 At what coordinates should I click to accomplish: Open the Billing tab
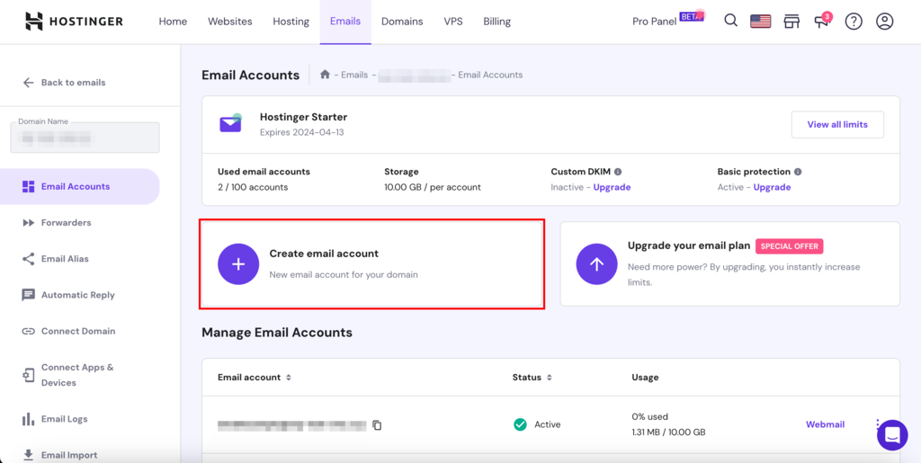pyautogui.click(x=496, y=22)
